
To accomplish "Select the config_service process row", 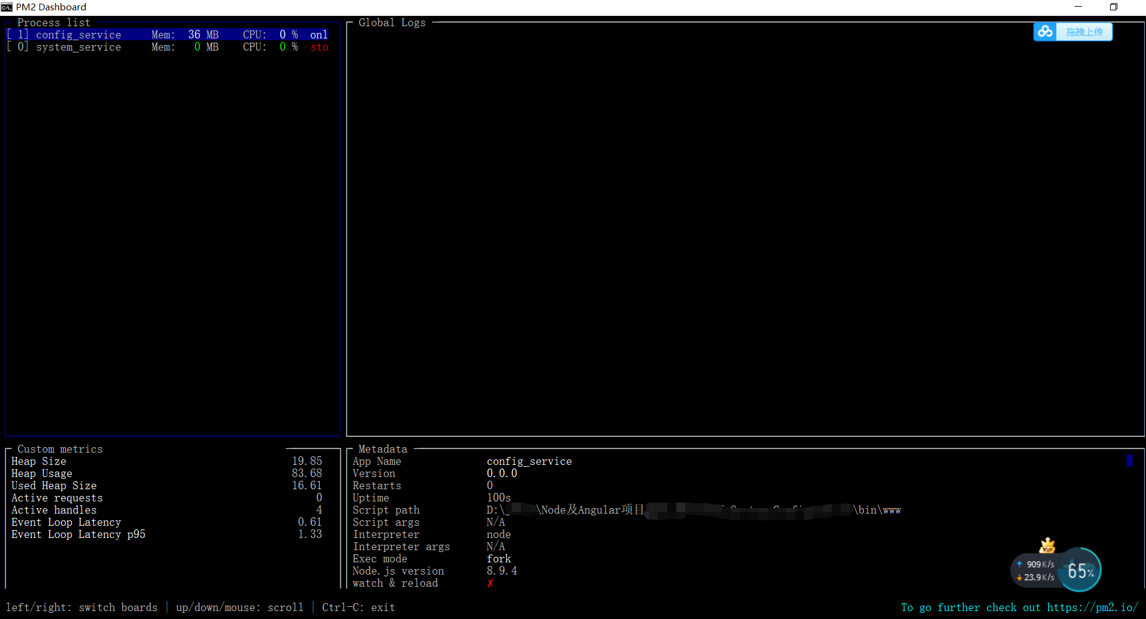I will click(x=168, y=35).
